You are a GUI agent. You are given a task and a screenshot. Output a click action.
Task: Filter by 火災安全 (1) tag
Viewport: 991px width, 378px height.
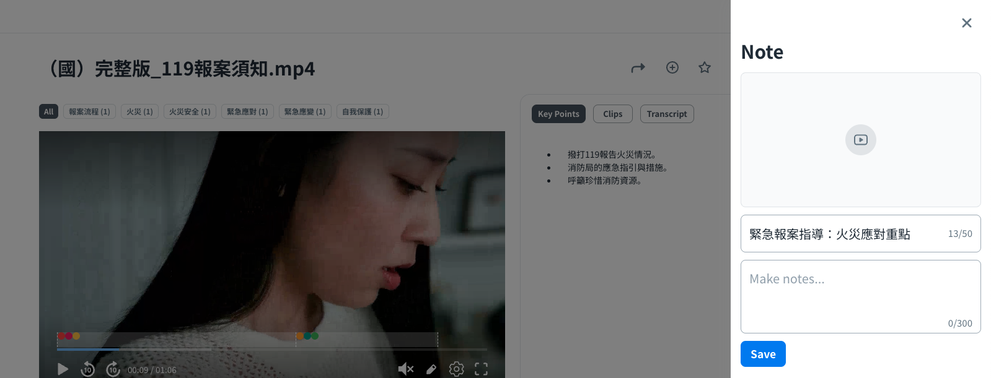coord(190,111)
